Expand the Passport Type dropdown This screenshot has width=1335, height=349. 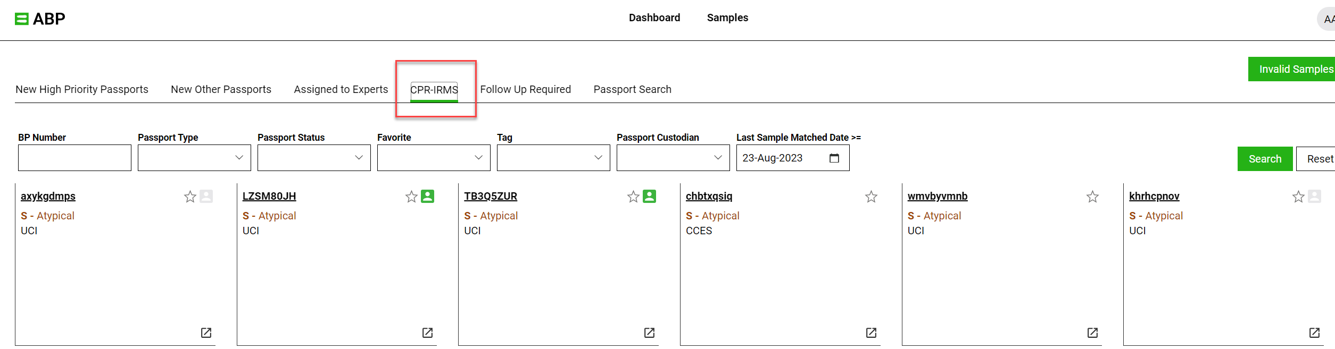click(194, 158)
